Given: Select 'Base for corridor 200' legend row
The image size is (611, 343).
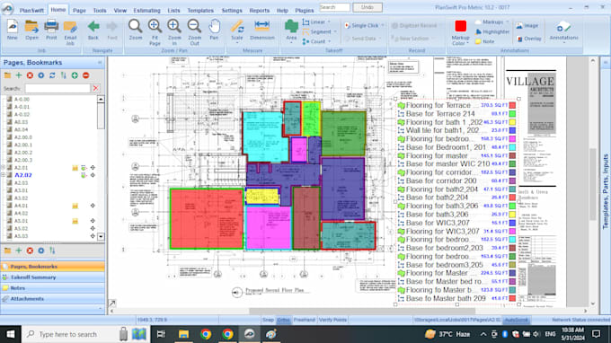Looking at the screenshot, I should pos(456,180).
